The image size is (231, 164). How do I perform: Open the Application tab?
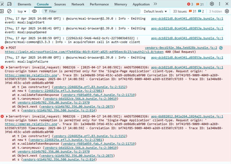coord(141,4)
